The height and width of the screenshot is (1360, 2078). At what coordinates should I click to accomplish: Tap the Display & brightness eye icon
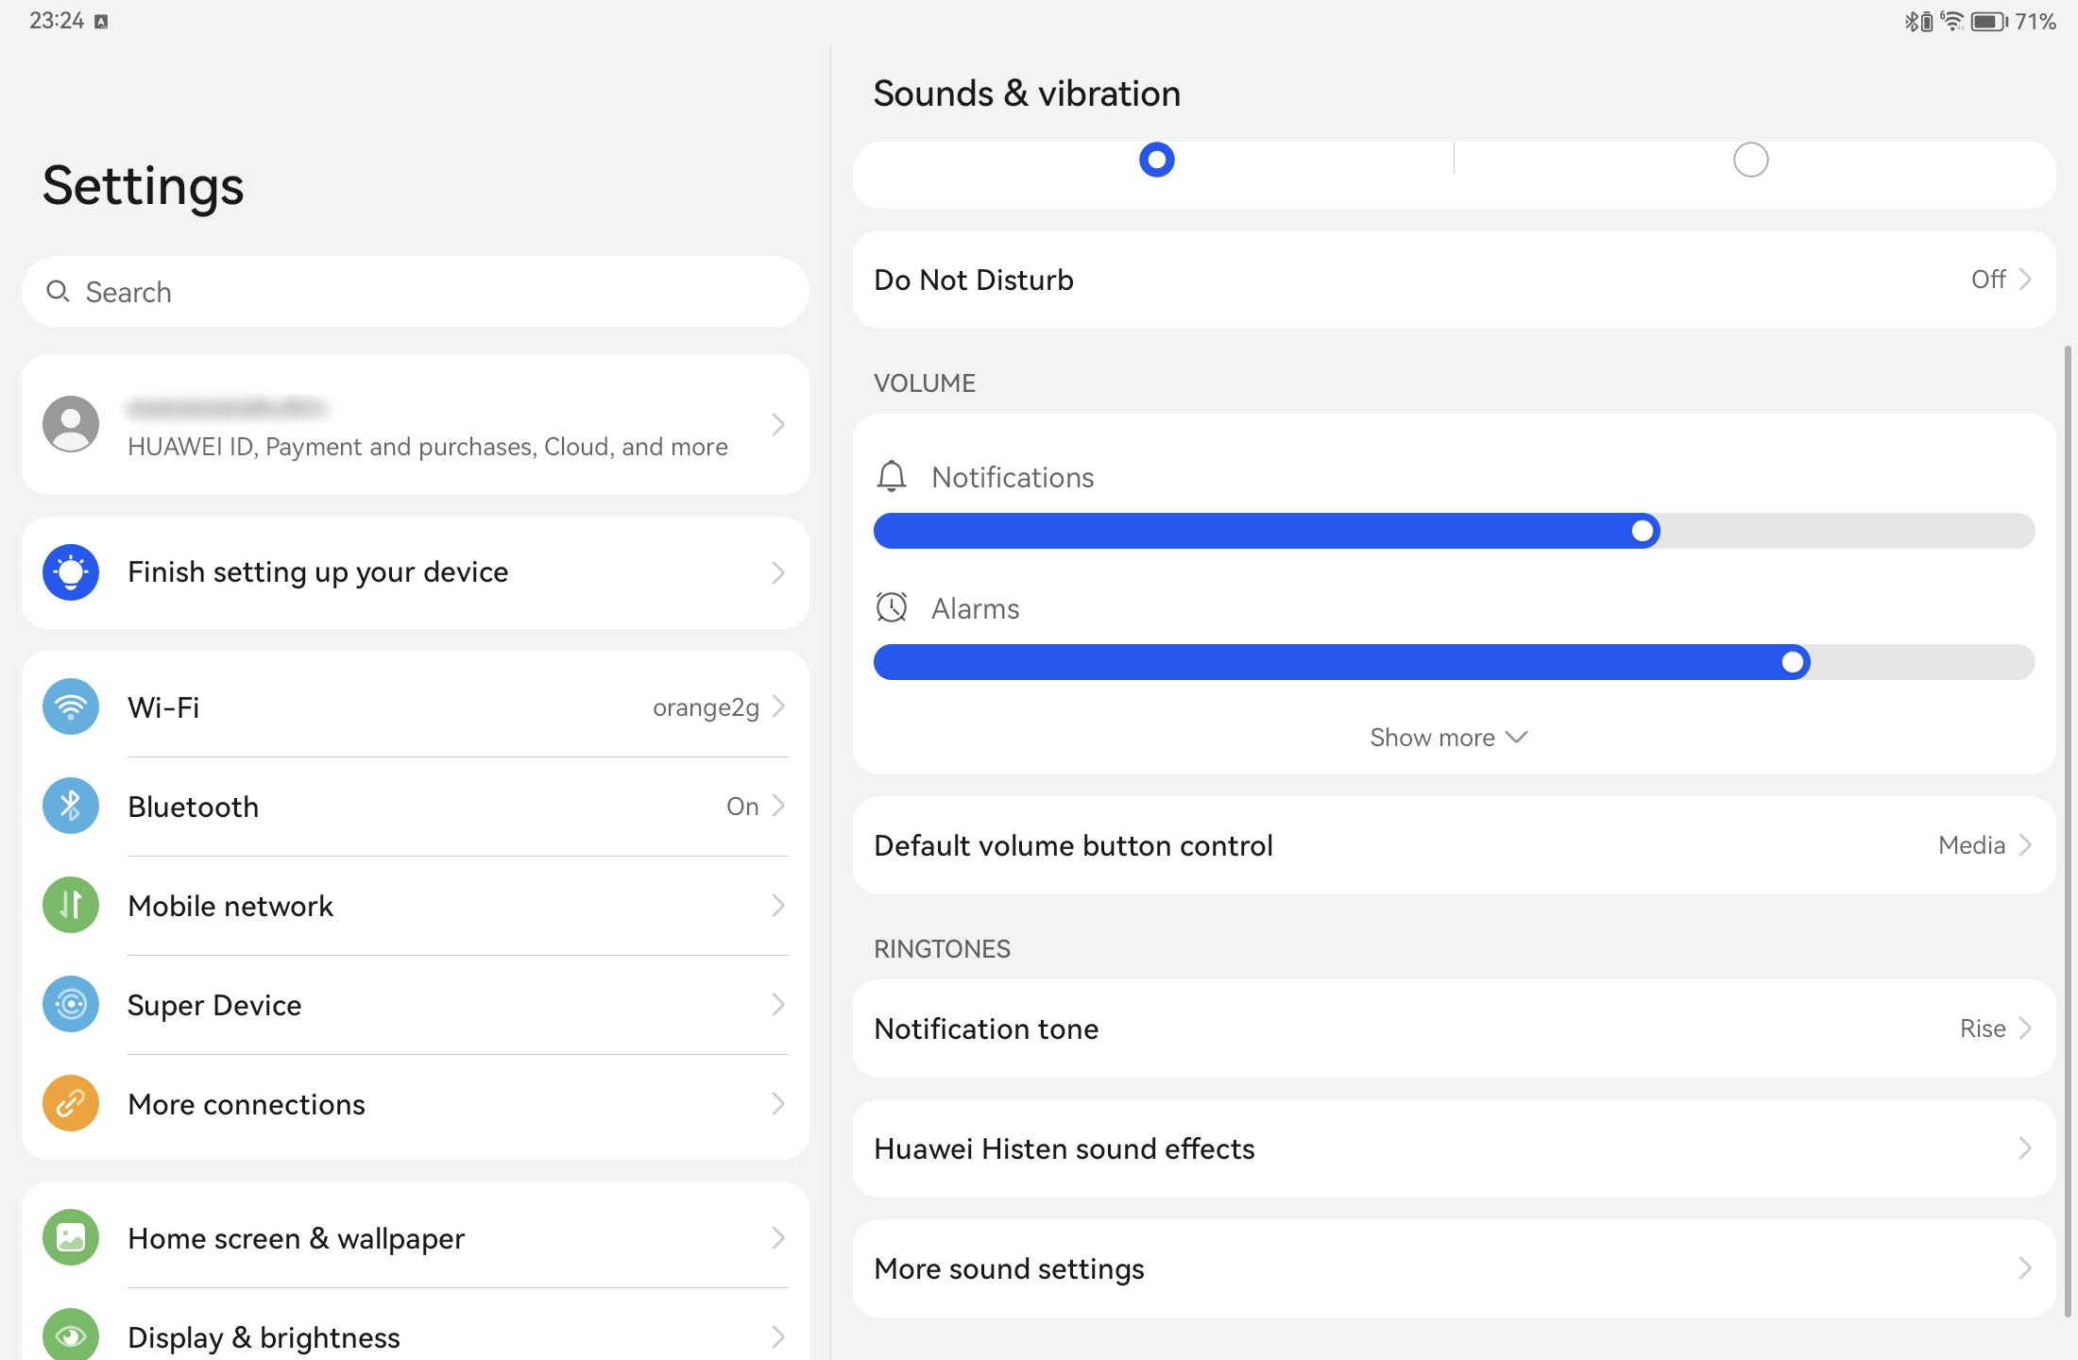pos(71,1335)
